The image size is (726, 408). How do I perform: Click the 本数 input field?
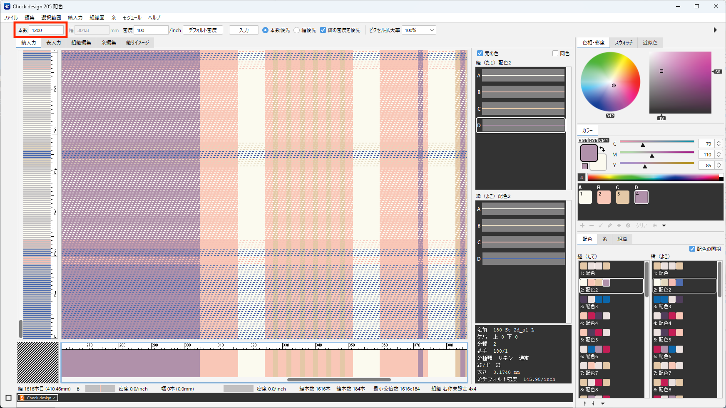pos(47,30)
